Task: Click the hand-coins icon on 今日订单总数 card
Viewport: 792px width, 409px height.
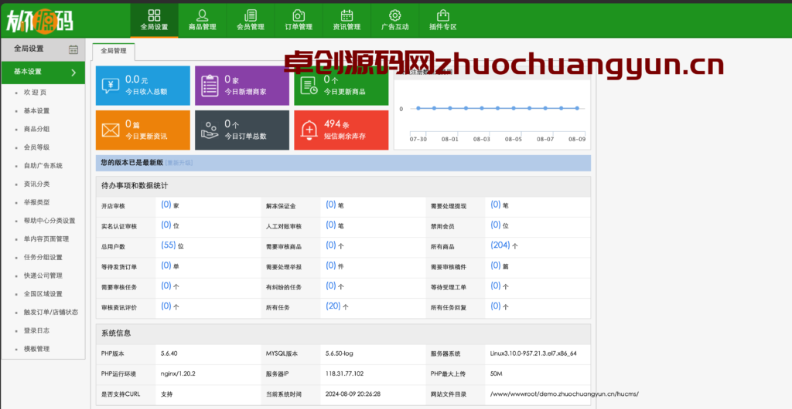Action: [x=210, y=130]
